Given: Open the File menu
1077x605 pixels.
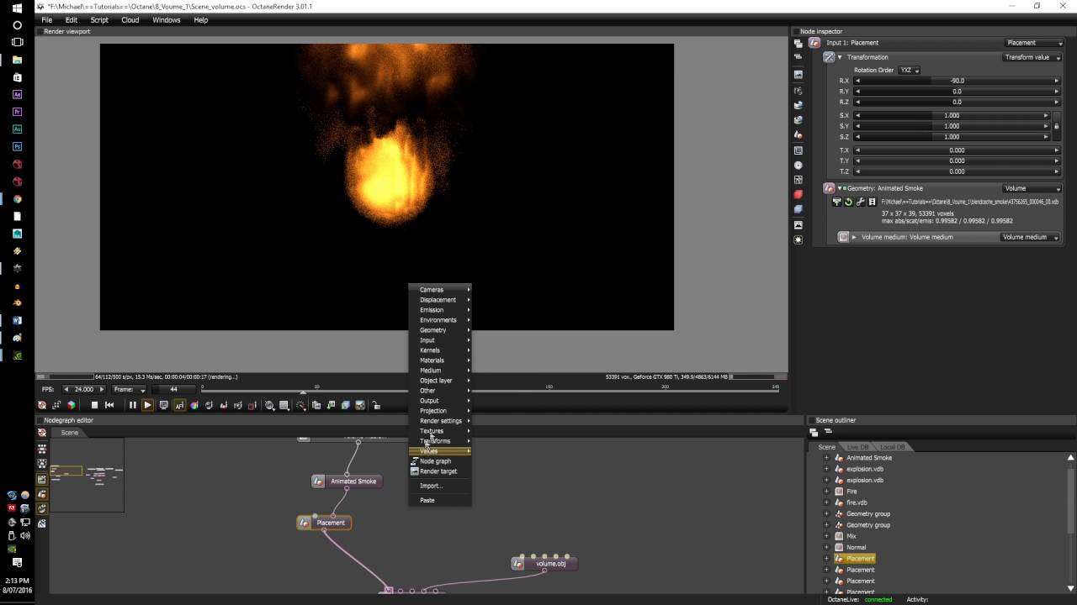Looking at the screenshot, I should click(x=47, y=20).
